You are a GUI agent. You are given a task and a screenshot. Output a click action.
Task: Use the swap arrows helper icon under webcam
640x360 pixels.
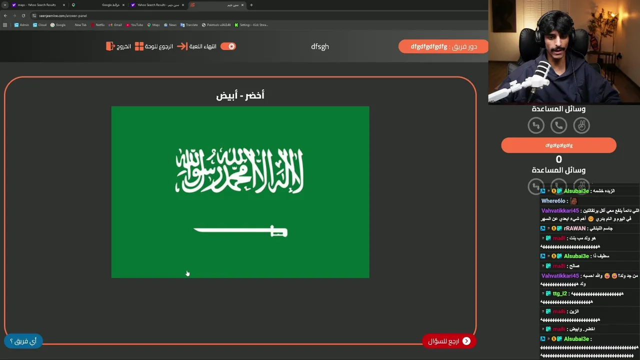tap(536, 125)
